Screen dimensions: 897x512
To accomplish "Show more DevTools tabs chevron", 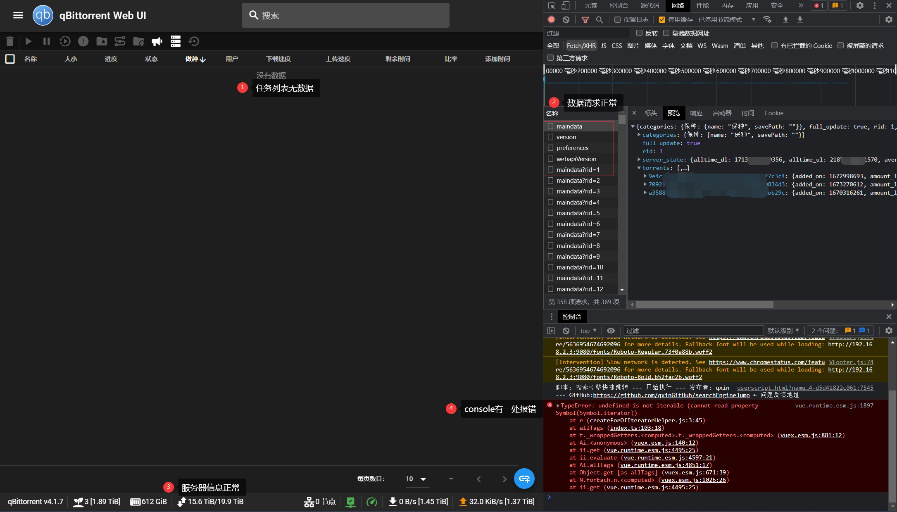I will pos(801,5).
